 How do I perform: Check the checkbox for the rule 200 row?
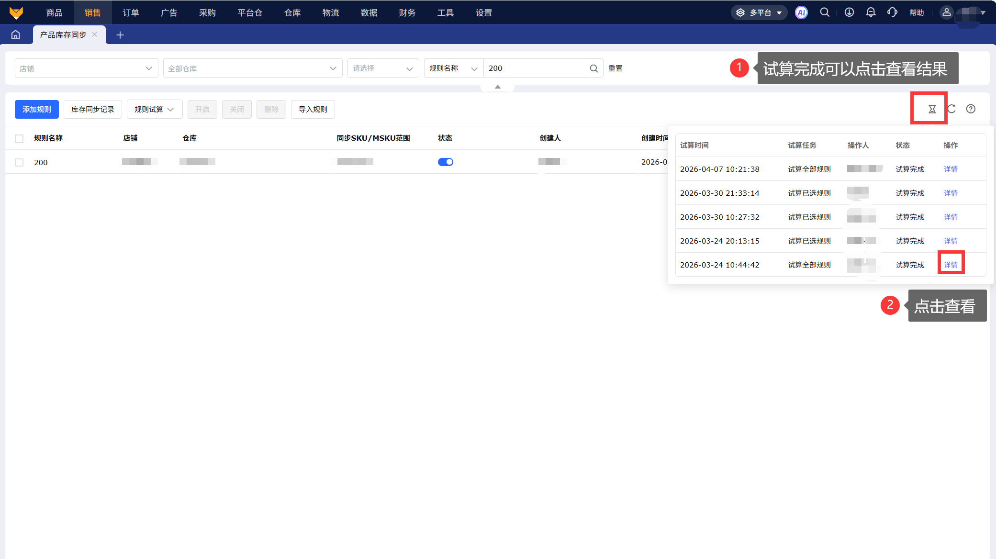point(19,163)
